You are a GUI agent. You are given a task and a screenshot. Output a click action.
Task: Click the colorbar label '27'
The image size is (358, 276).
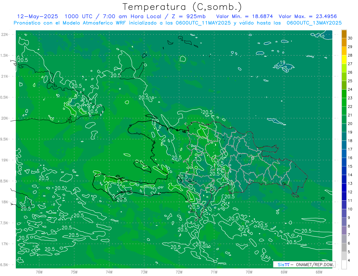tap(350, 64)
